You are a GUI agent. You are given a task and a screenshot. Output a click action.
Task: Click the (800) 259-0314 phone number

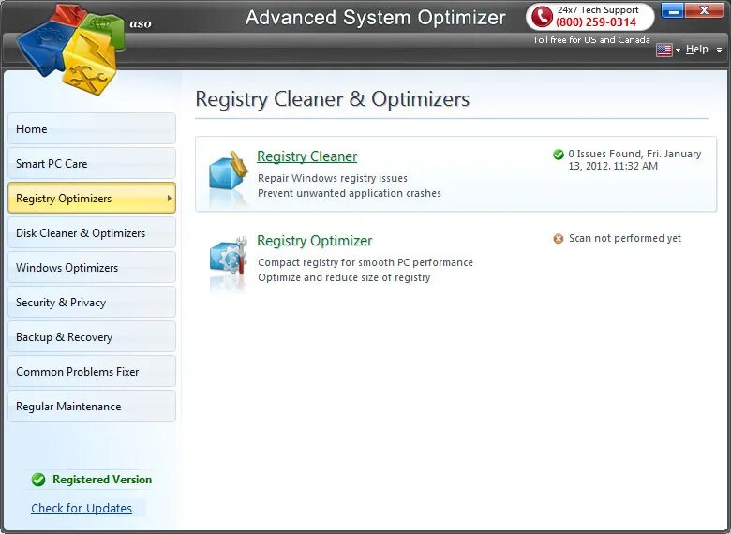click(x=596, y=22)
